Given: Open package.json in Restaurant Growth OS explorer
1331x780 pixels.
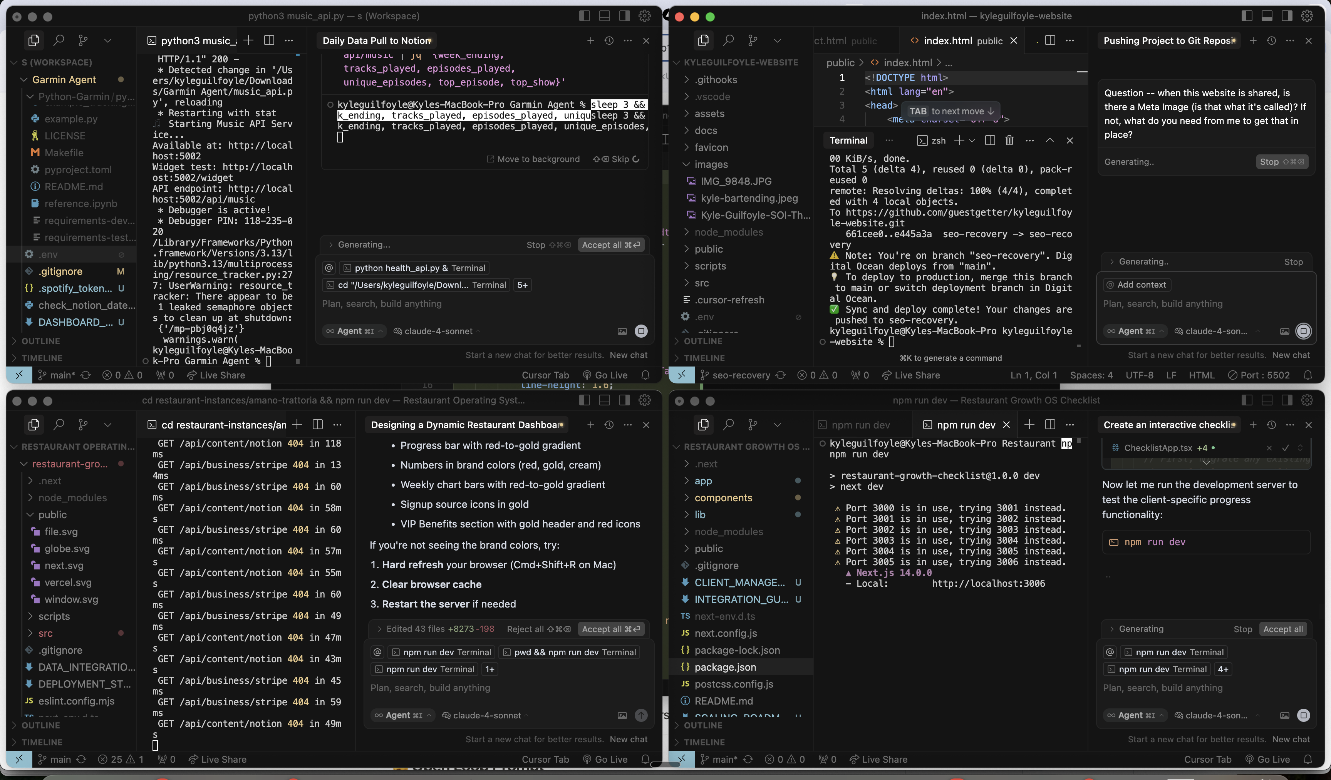Looking at the screenshot, I should [725, 667].
